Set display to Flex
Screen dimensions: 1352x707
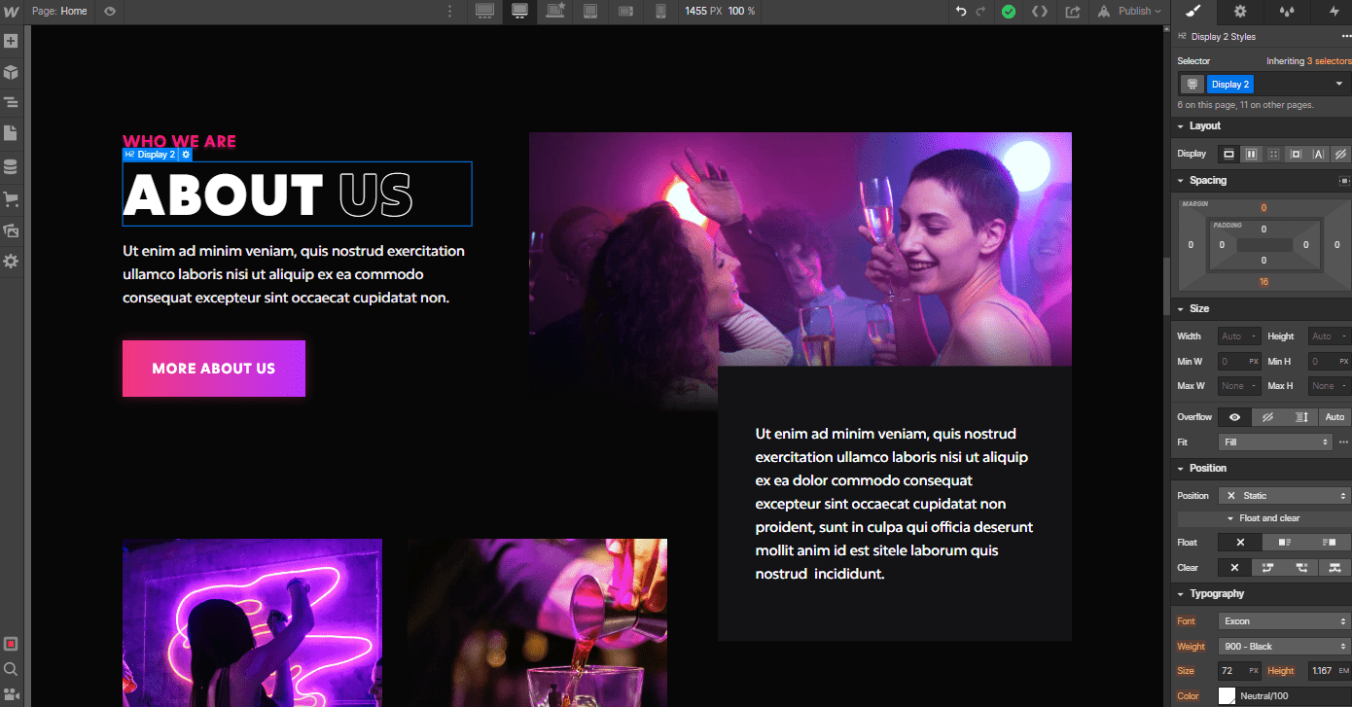1251,154
